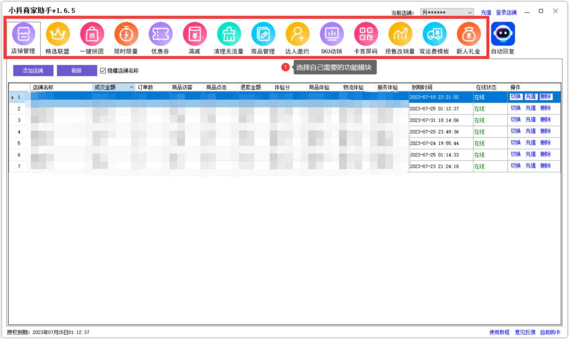This screenshot has height=339, width=569.
Task: Switch to the 店铺管理 module tab
Action: 23,38
